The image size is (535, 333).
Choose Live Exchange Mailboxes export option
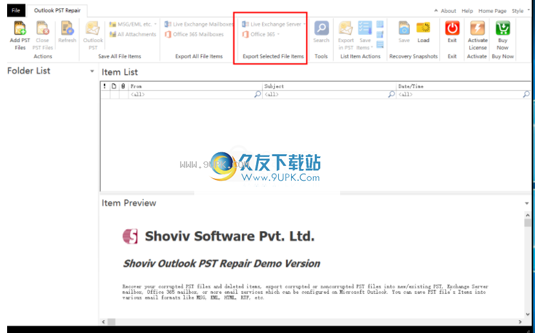pyautogui.click(x=199, y=25)
